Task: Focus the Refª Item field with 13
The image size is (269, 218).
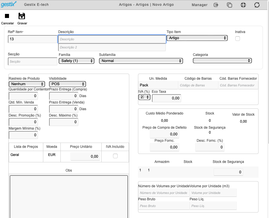Action: (33, 39)
